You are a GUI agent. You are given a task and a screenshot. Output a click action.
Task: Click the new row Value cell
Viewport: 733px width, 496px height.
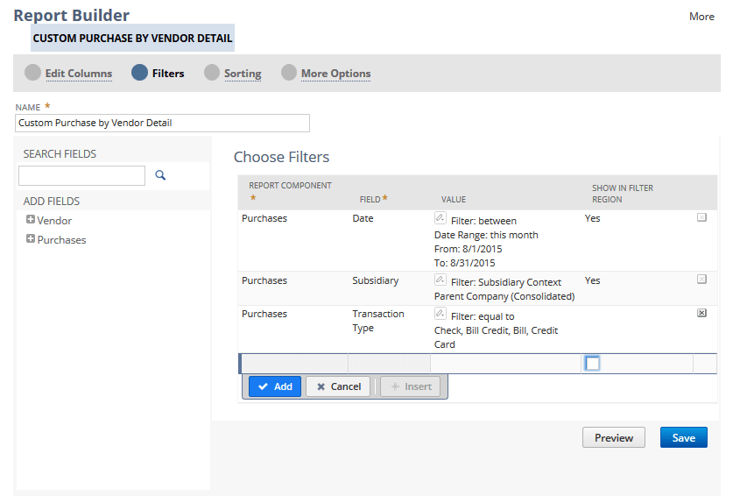point(505,364)
